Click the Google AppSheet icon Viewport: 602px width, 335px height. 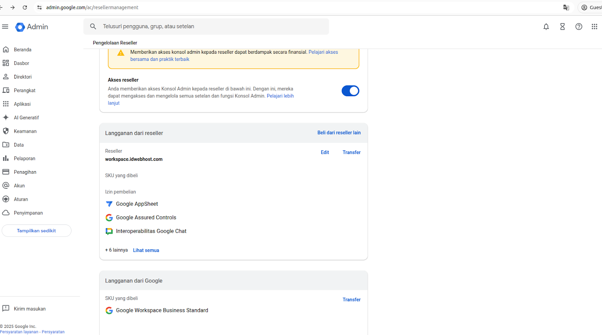(x=109, y=204)
